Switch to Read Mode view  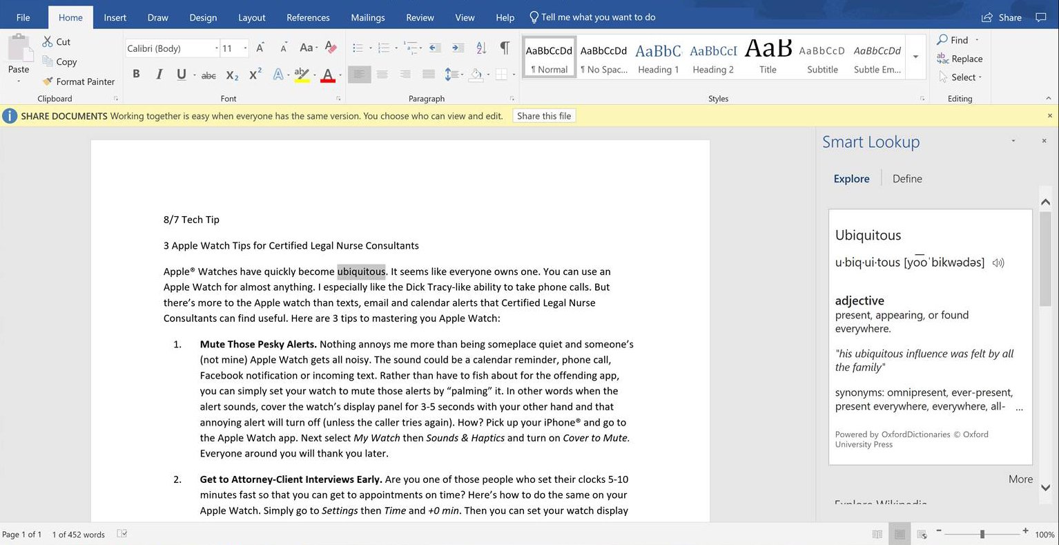tap(877, 534)
